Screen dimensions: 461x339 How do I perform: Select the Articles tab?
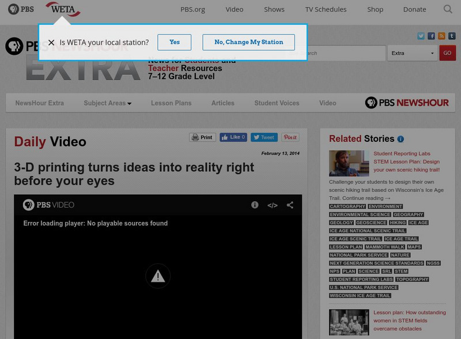(223, 103)
